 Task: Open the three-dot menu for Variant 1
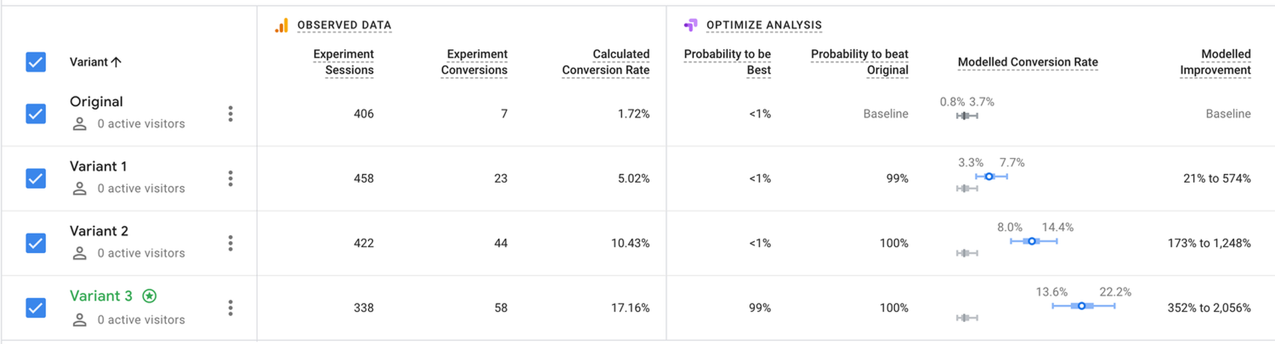(x=230, y=178)
